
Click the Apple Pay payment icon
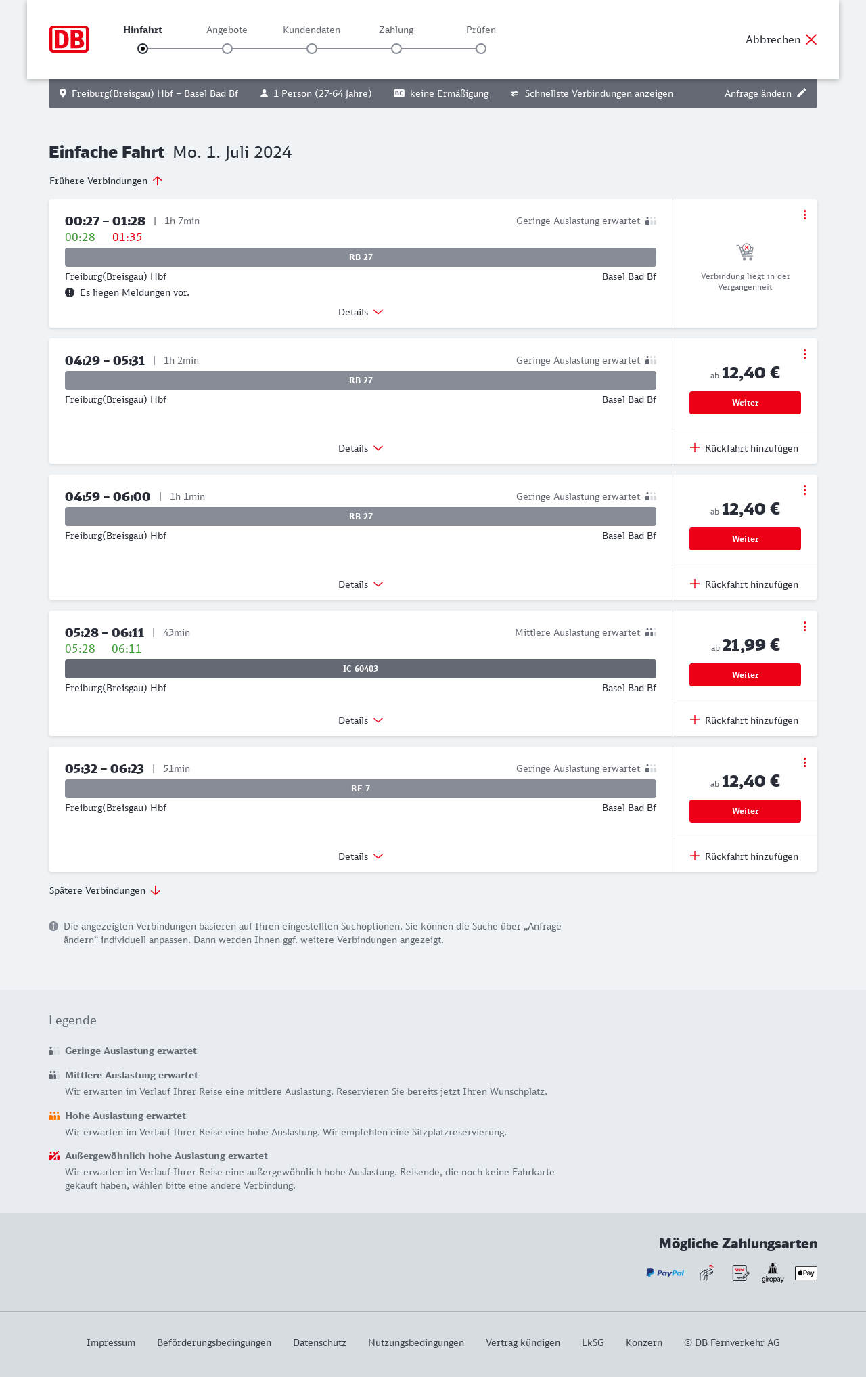(806, 1273)
